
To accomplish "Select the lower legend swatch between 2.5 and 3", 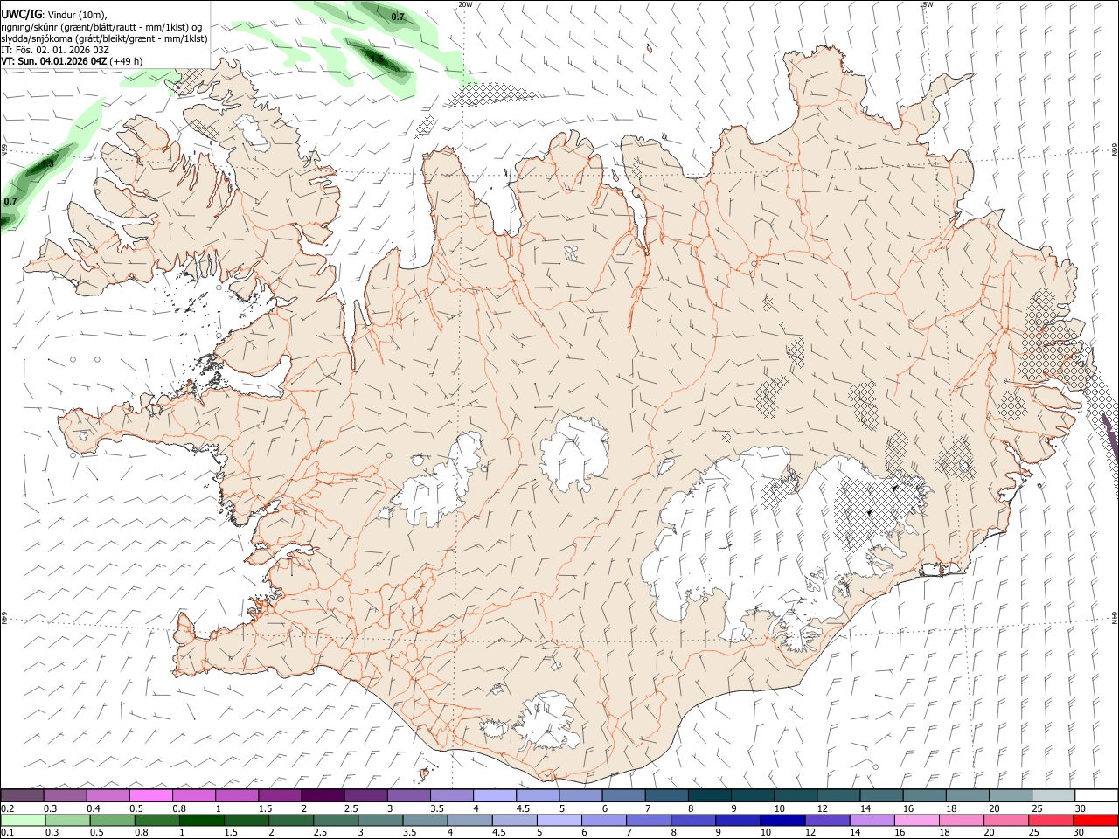I will pyautogui.click(x=337, y=820).
